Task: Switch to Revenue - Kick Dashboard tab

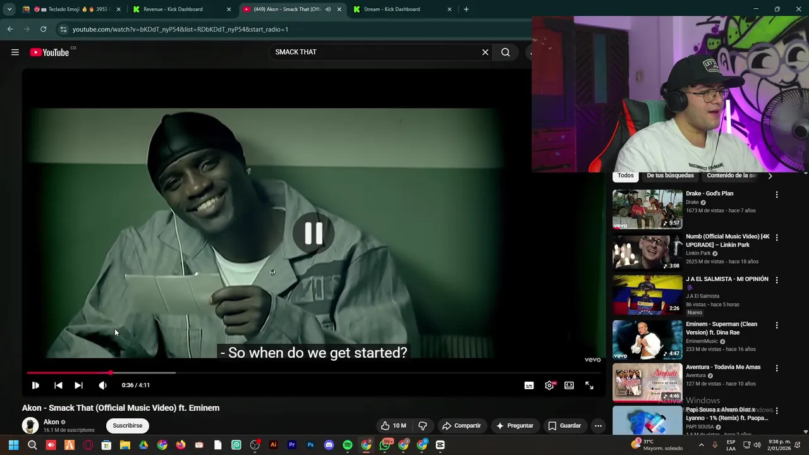Action: pos(181,9)
